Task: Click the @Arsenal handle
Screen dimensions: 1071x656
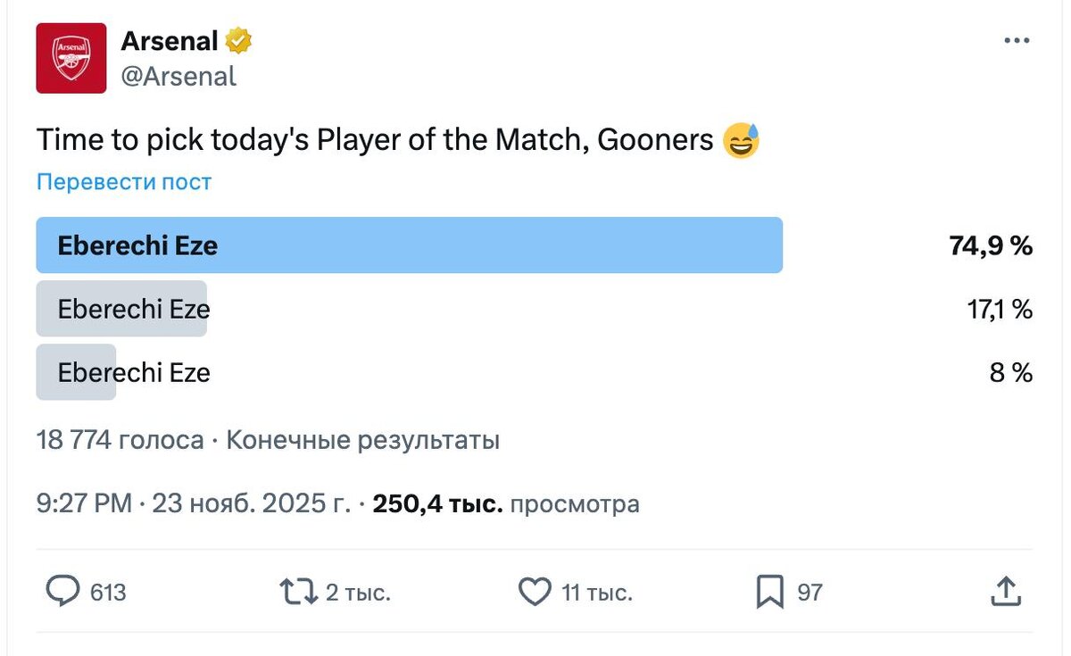Action: [x=178, y=77]
